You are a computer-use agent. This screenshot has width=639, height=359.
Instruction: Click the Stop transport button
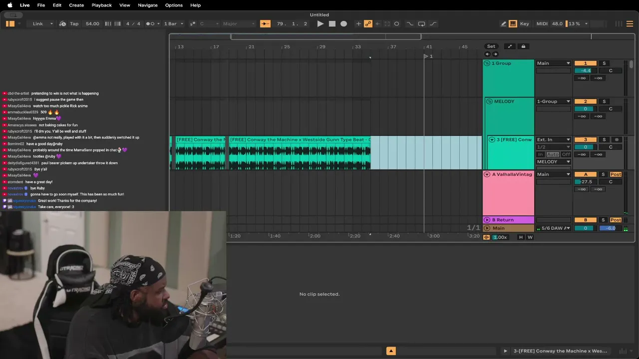[x=332, y=23]
